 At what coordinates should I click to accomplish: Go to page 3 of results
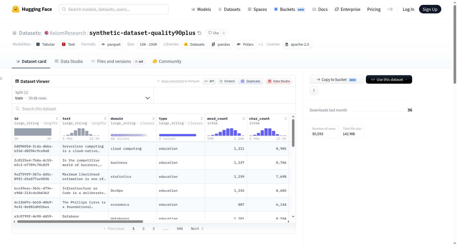pos(154,229)
